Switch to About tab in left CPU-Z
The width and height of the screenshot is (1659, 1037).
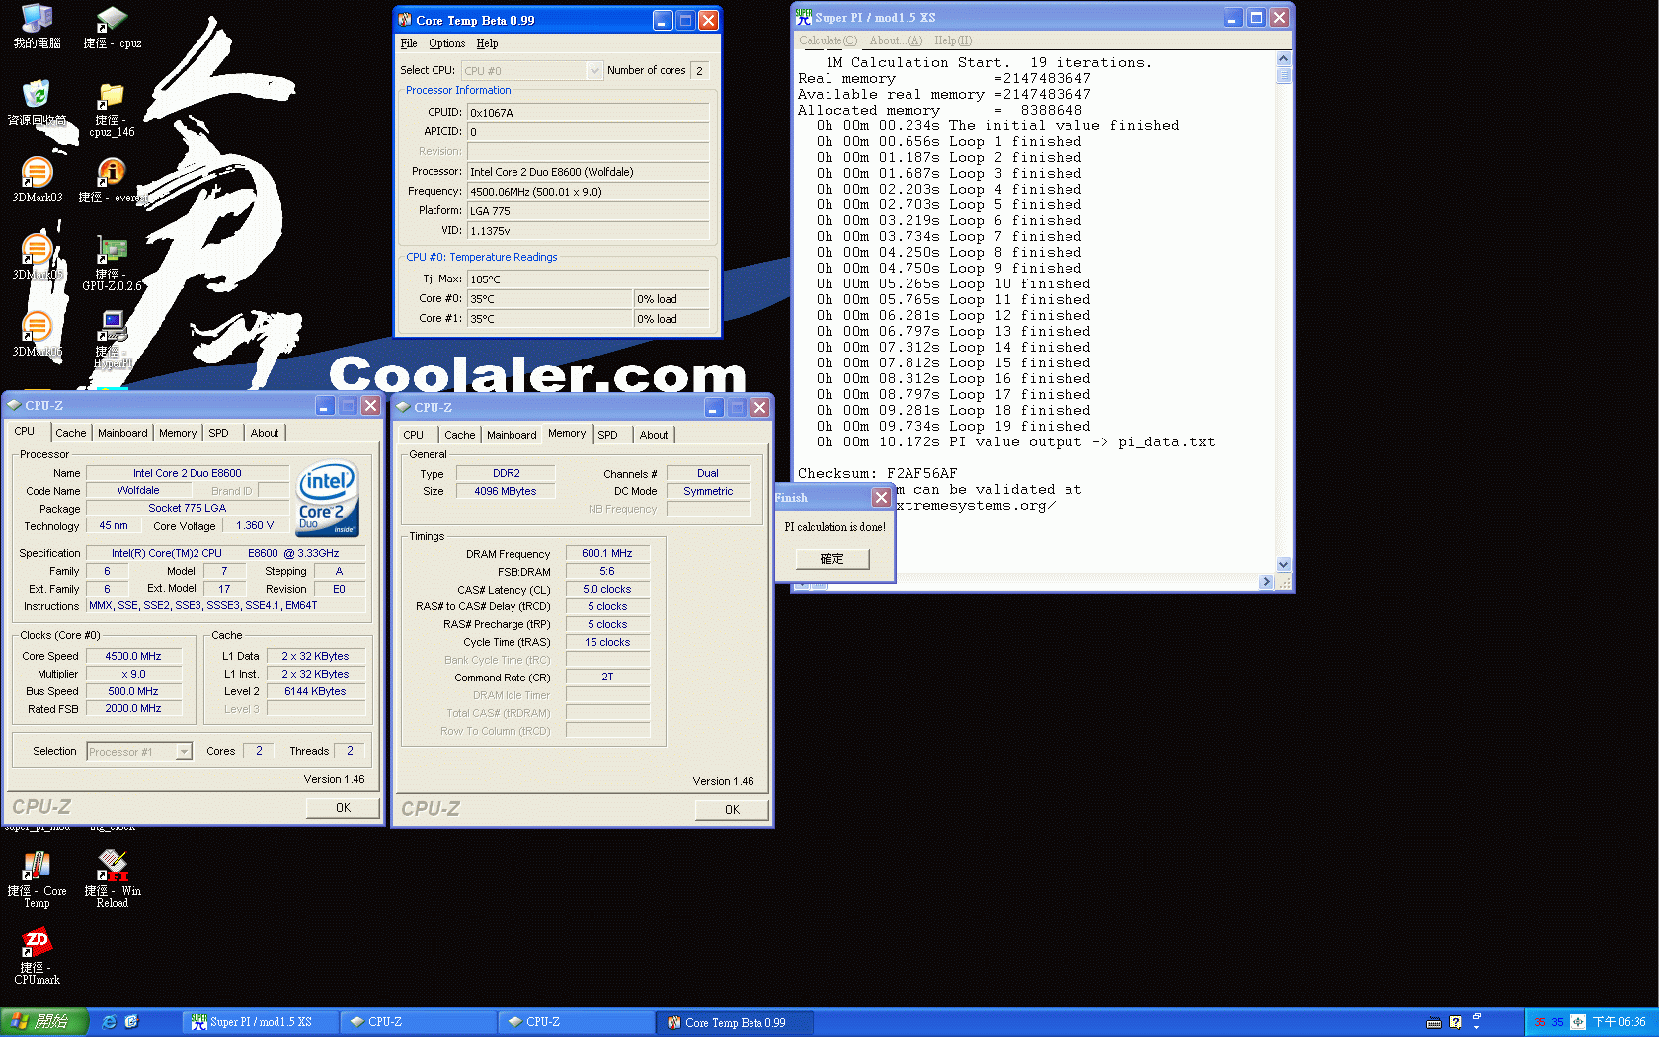[264, 433]
